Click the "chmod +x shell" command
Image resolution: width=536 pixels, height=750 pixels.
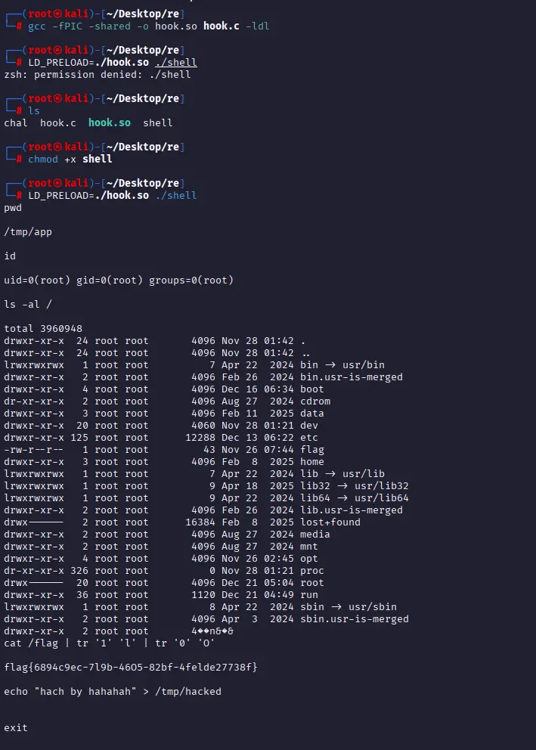point(70,159)
